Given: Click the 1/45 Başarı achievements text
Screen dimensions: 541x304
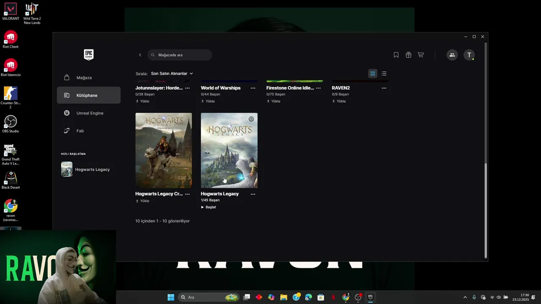Looking at the screenshot, I should point(210,200).
